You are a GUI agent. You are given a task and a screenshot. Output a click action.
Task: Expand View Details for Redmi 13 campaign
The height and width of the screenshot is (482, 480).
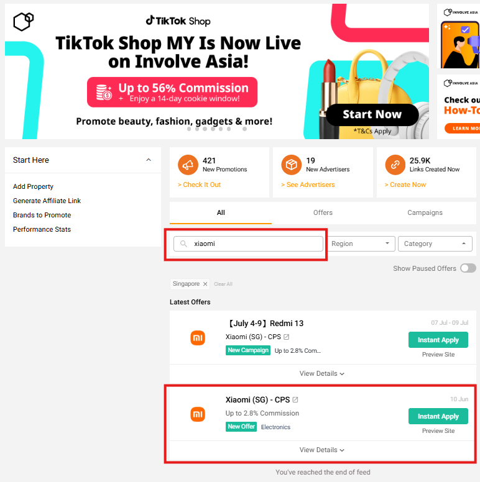pyautogui.click(x=322, y=373)
